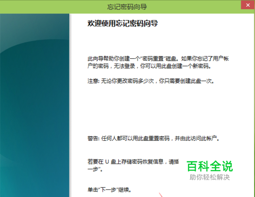Click the paragraph starting with 此向导帮助你创建
255x197 pixels.
(x=158, y=62)
